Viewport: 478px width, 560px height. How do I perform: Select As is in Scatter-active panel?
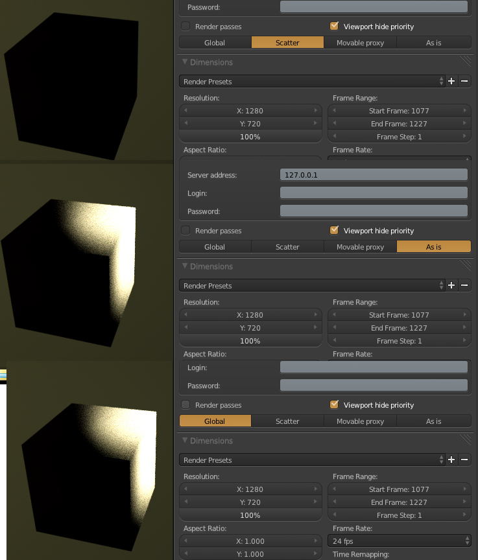point(434,43)
